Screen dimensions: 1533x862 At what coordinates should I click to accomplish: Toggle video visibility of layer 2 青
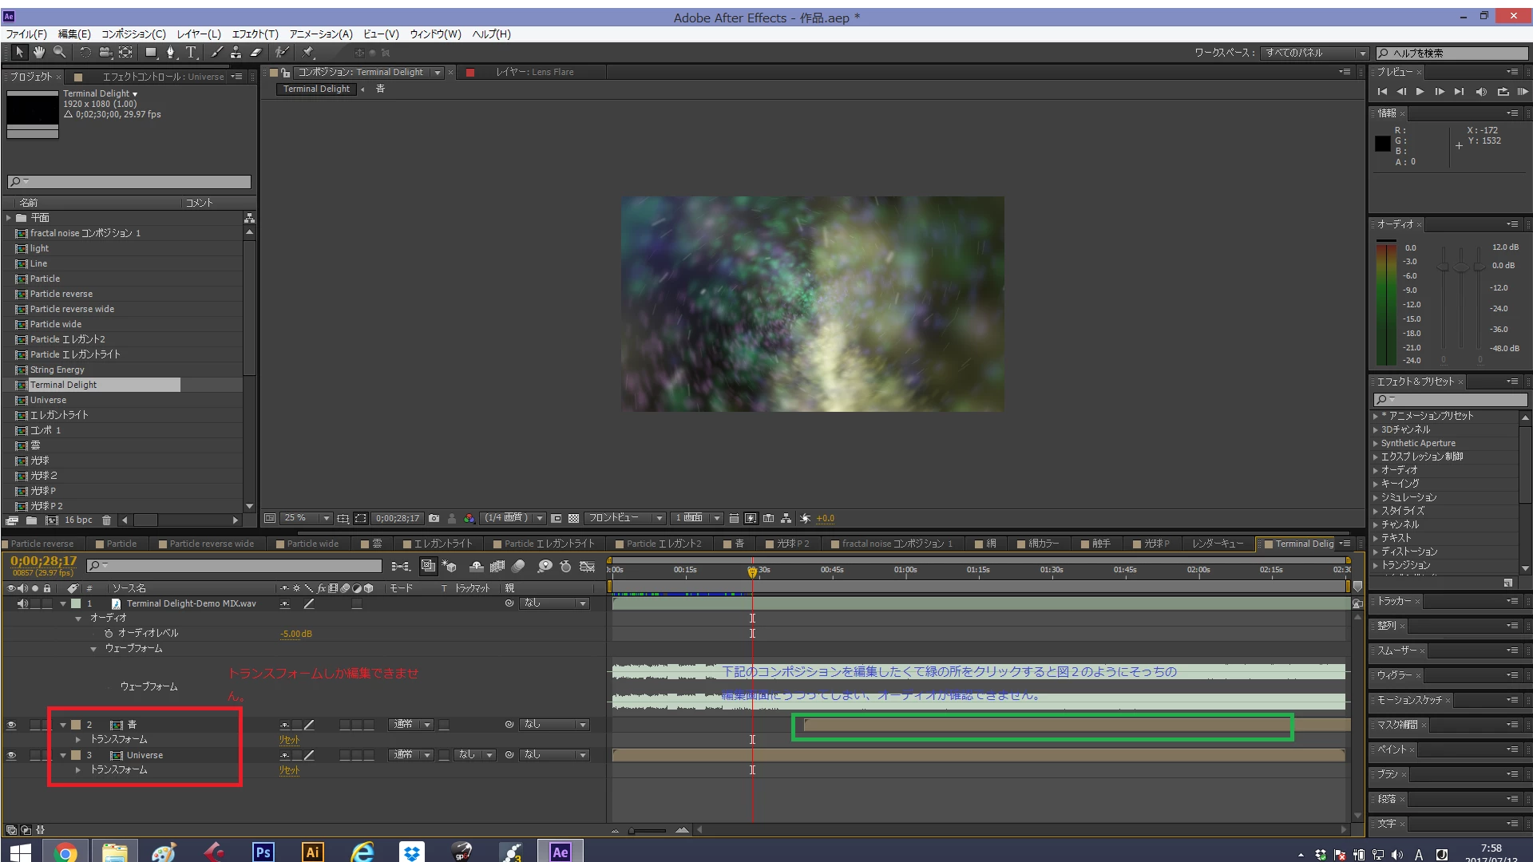[x=11, y=725]
